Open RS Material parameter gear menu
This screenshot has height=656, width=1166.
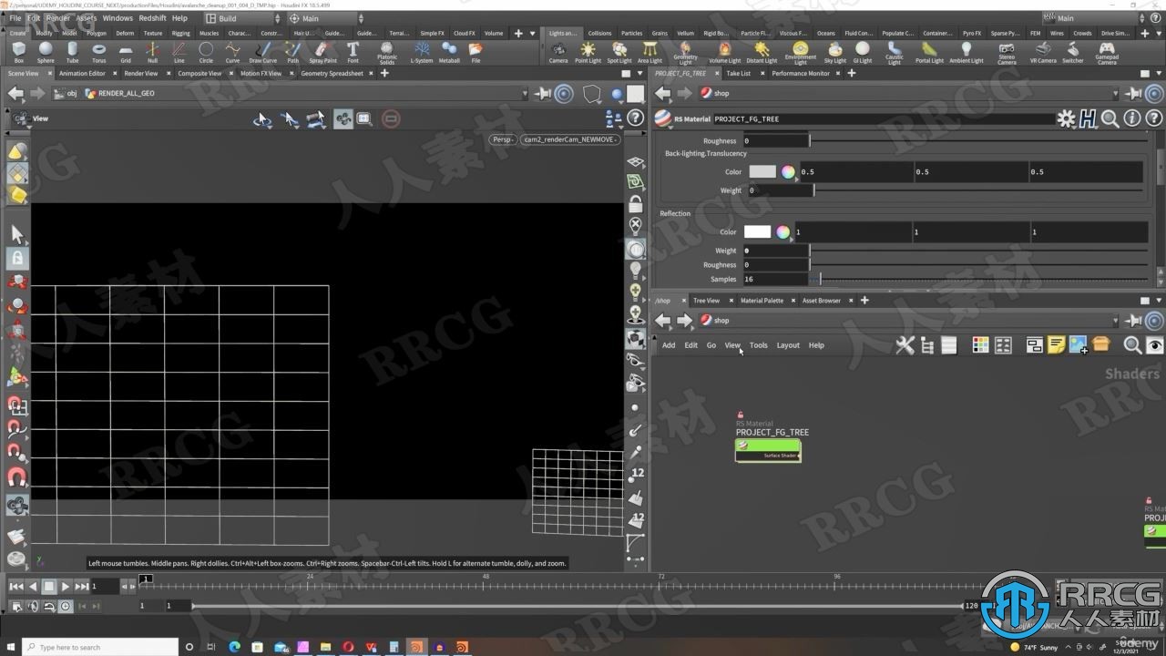click(1066, 118)
